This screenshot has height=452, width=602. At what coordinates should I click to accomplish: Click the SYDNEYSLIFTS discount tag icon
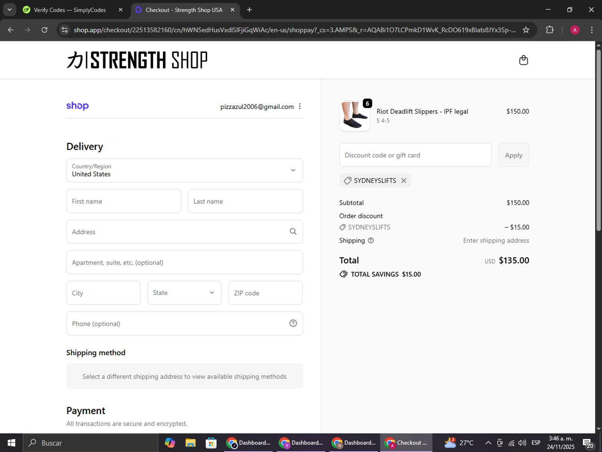click(x=348, y=181)
